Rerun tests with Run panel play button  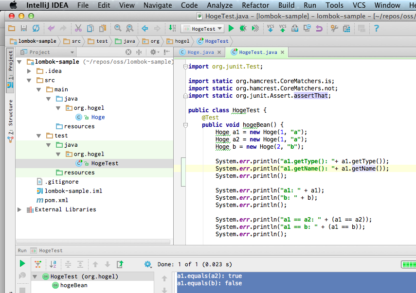coord(22,264)
